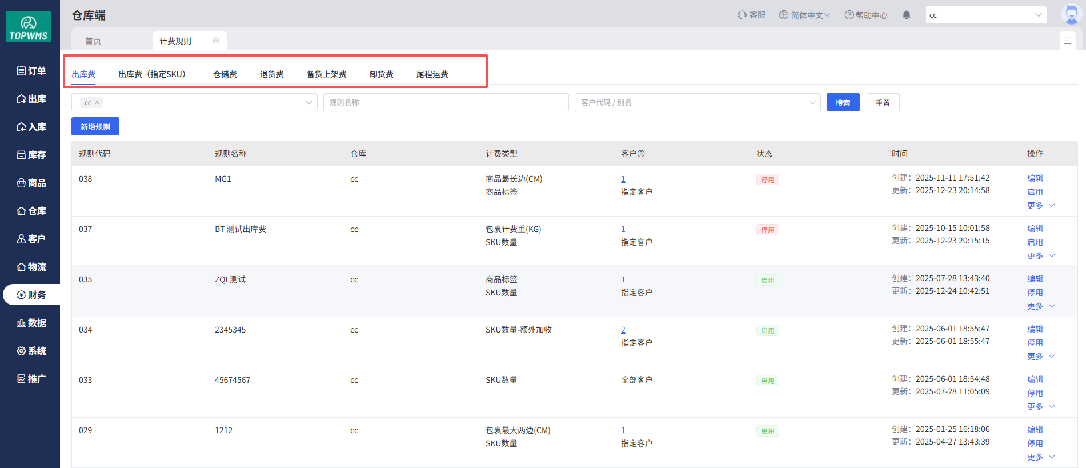
Task: Switch to the 尾程运费 tab
Action: 432,74
